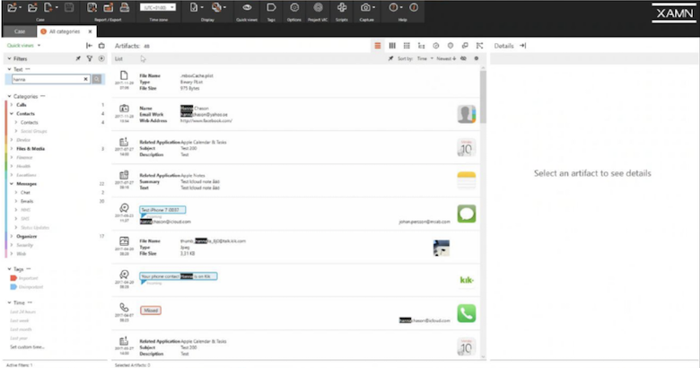Click the export icon before the printer
Screen dimensions: 700x368
click(108, 7)
